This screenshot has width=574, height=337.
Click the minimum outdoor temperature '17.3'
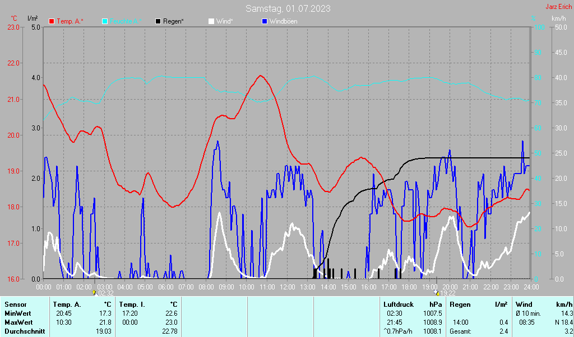[105, 313]
